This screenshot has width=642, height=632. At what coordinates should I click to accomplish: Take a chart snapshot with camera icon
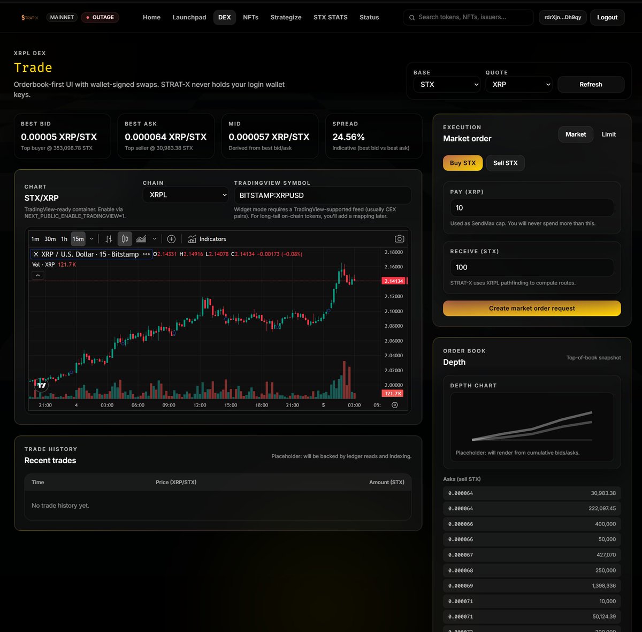point(399,239)
